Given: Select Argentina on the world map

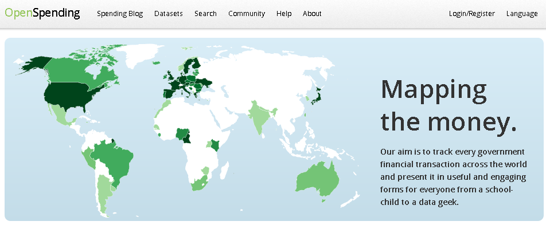Looking at the screenshot, I should click(x=104, y=192).
